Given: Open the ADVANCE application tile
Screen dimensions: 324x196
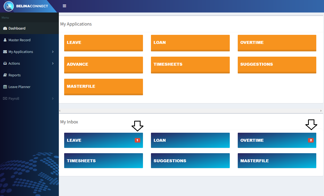Looking at the screenshot, I should click(x=104, y=65).
